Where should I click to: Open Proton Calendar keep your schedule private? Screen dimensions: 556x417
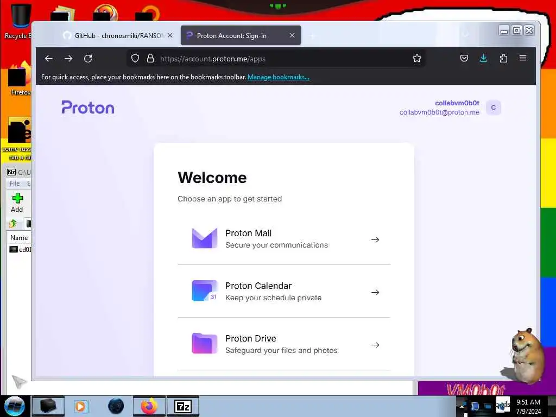click(x=284, y=291)
